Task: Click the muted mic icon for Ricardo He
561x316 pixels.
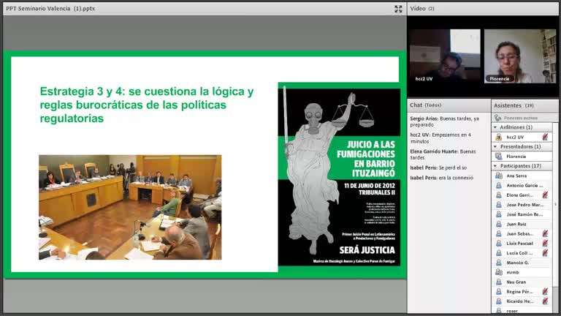Action: click(545, 301)
